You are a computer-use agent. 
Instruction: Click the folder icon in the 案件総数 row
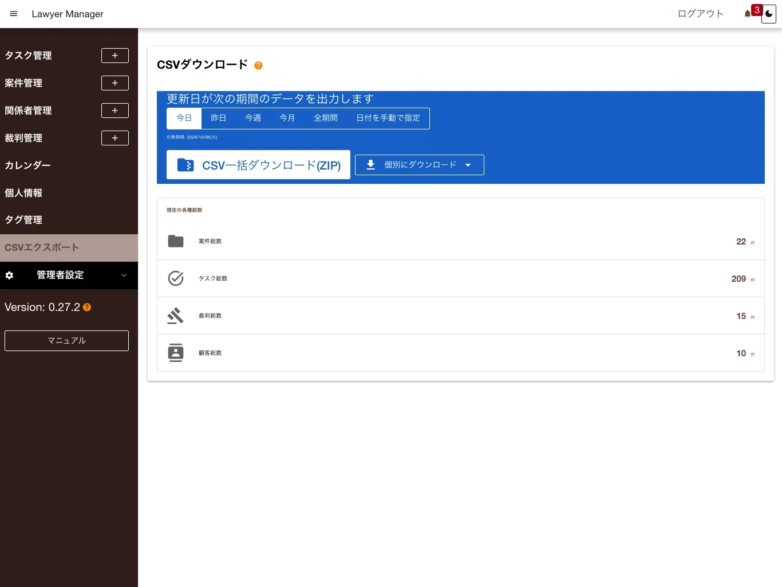[x=176, y=241]
